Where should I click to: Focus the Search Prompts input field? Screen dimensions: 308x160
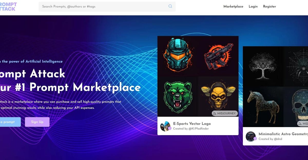[107, 7]
